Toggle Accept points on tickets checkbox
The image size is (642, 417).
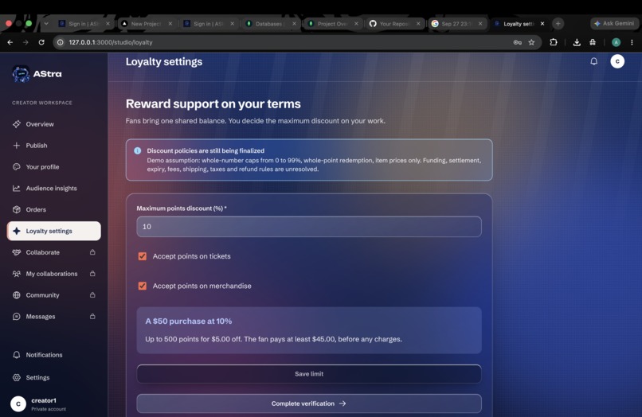click(143, 256)
